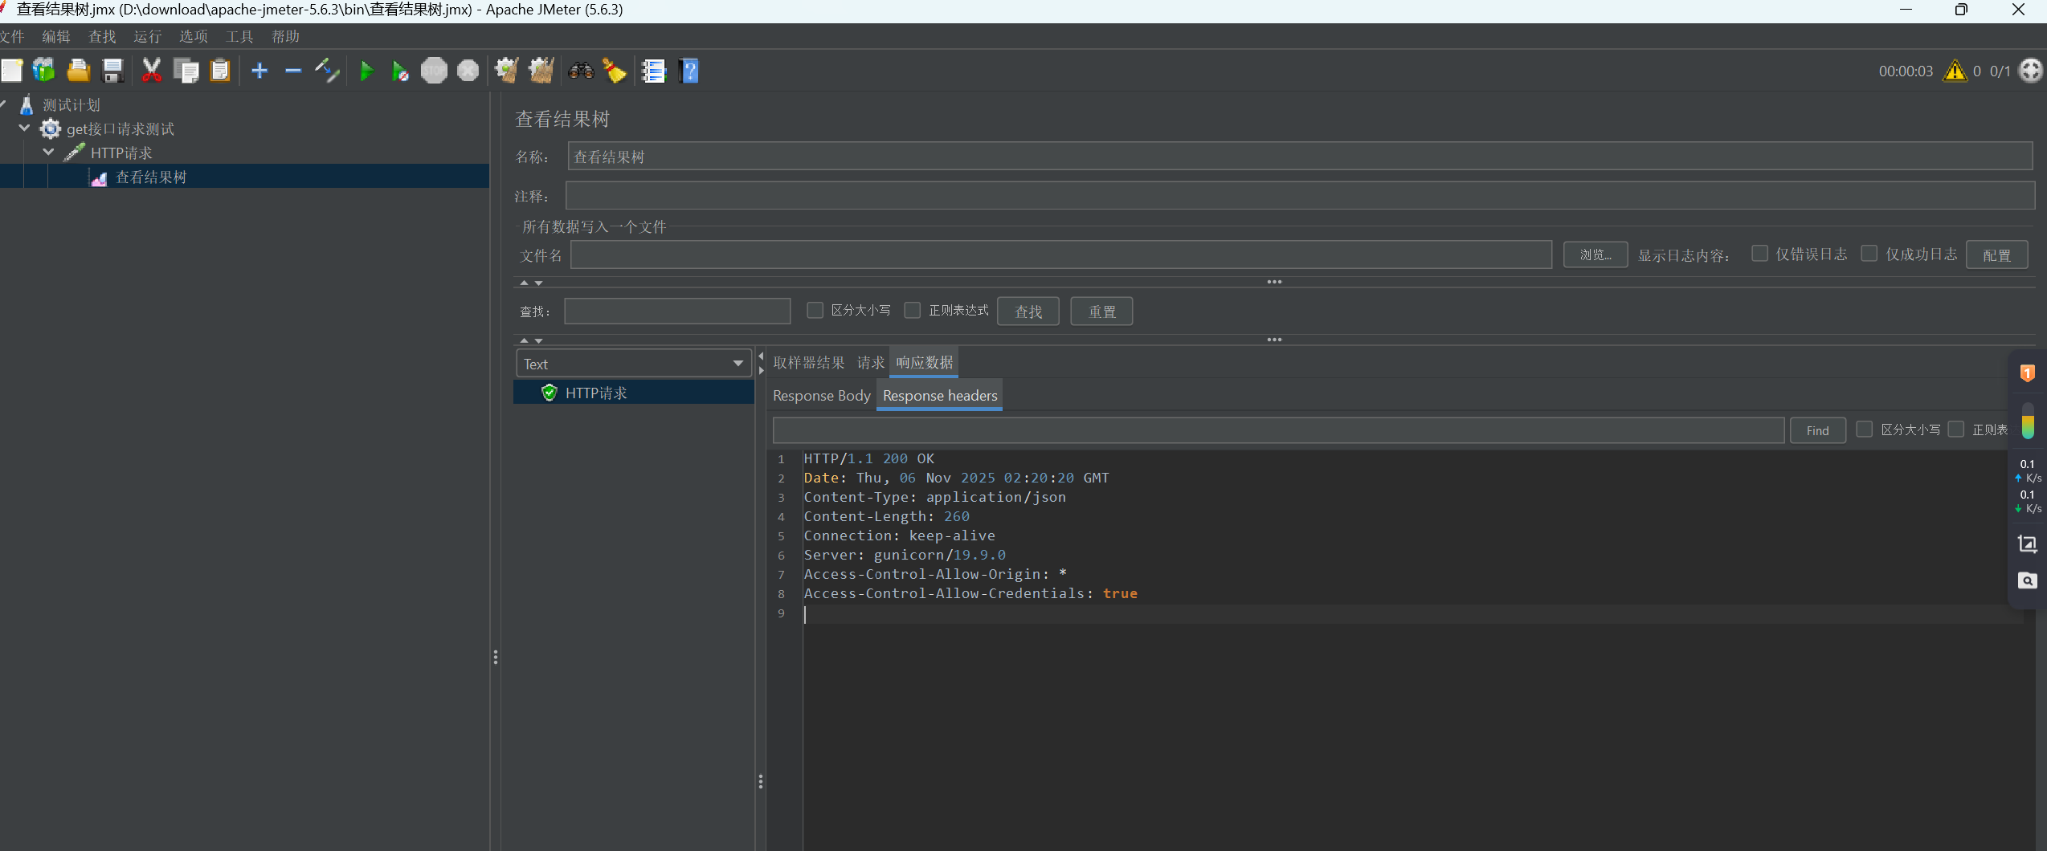Open the 帮助 menu

(x=285, y=37)
